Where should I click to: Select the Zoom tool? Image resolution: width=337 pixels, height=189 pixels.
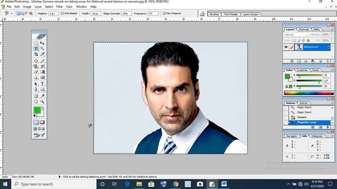pyautogui.click(x=42, y=101)
